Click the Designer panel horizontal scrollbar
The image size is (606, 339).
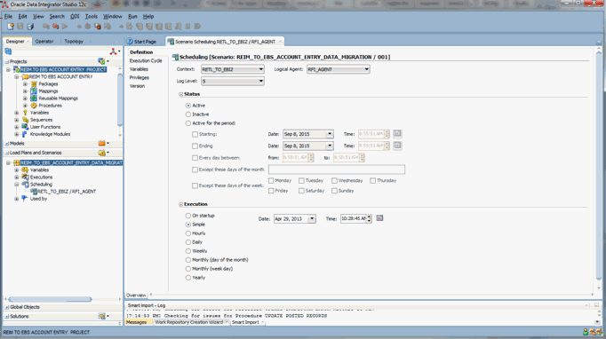click(x=51, y=299)
